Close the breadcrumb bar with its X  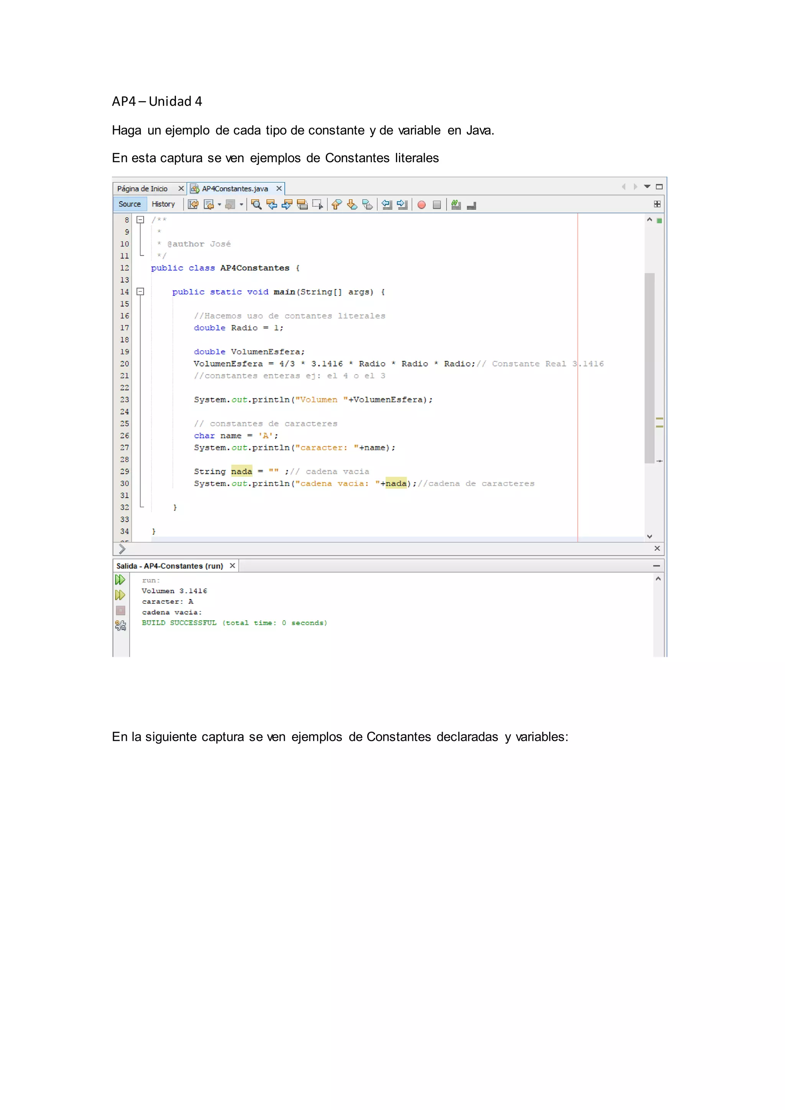(657, 548)
